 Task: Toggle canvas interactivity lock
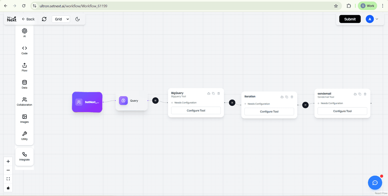(8, 188)
